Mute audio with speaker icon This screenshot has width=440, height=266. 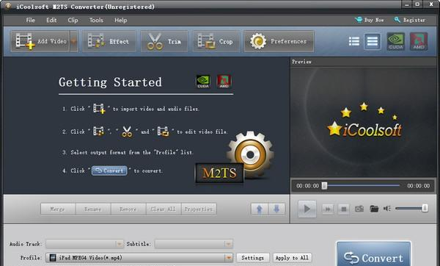pos(387,209)
